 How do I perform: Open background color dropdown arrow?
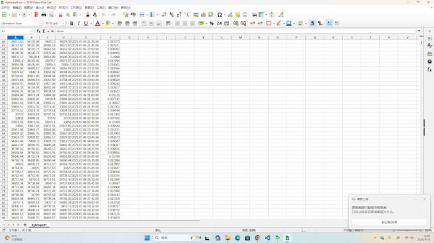113,24
